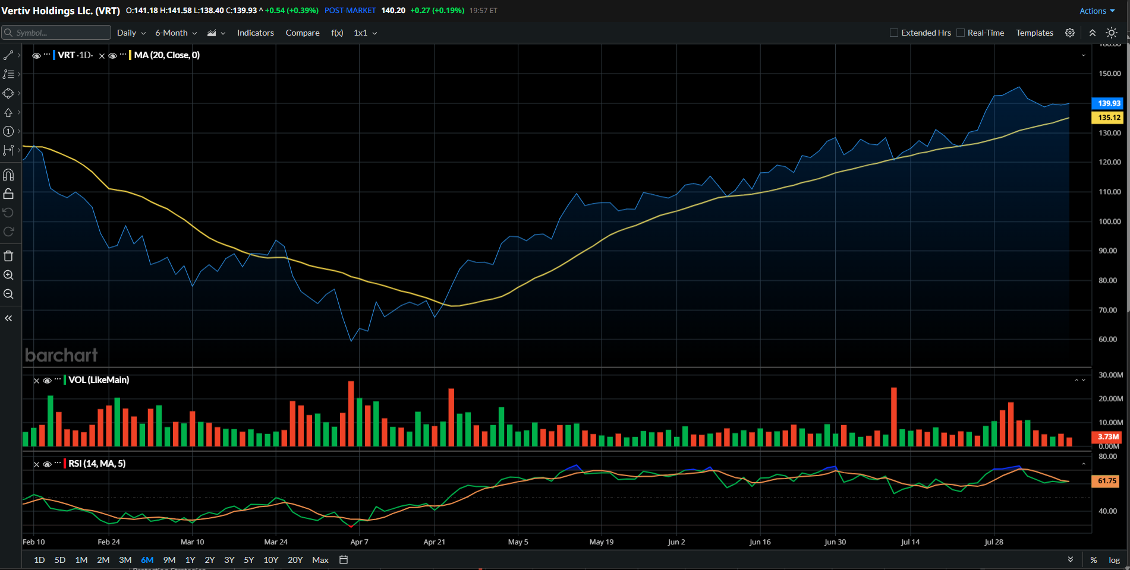Image resolution: width=1130 pixels, height=570 pixels.
Task: Toggle log scale button
Action: (1114, 560)
